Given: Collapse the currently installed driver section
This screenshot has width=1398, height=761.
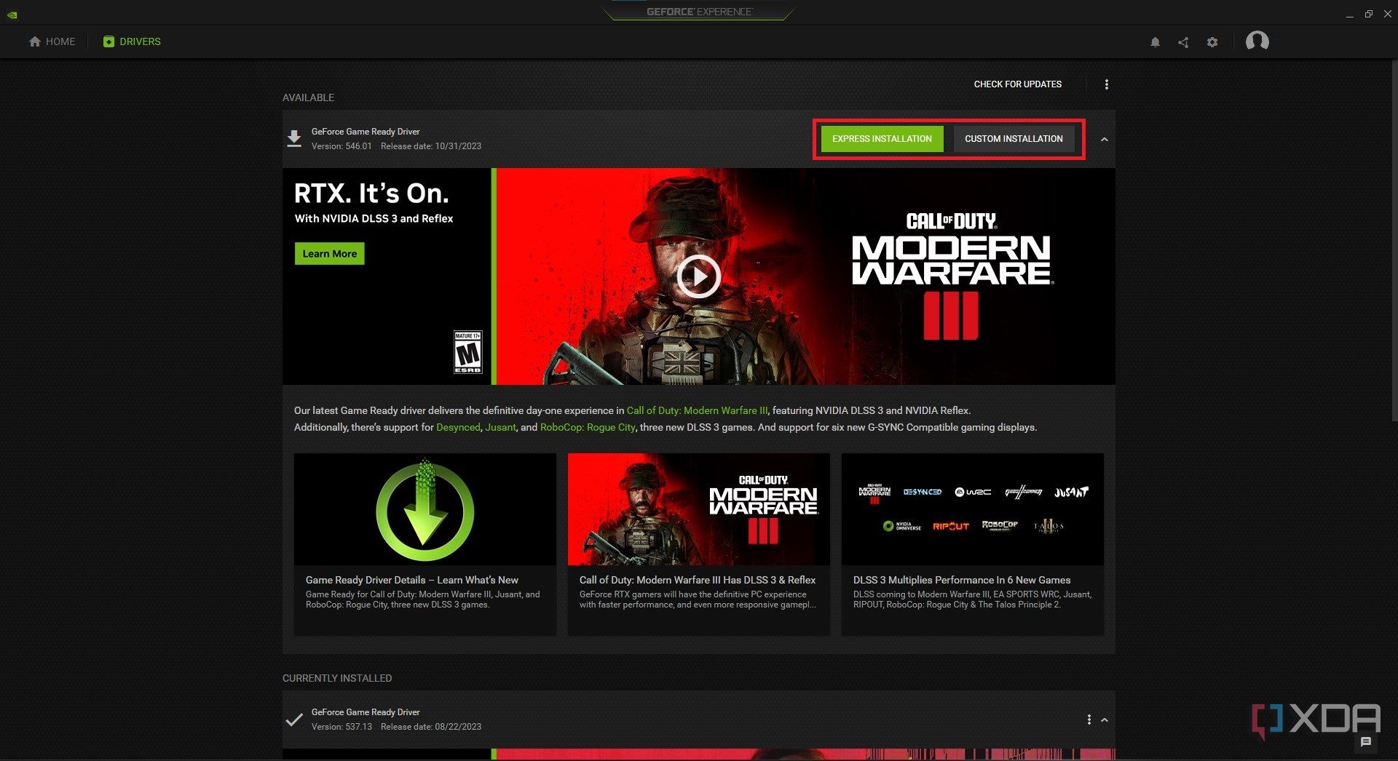Looking at the screenshot, I should coord(1105,720).
